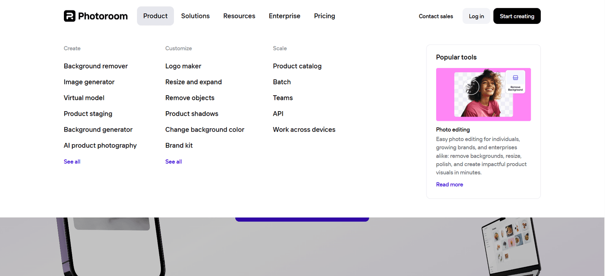Open Background generator tool
This screenshot has height=276, width=605.
(x=98, y=130)
